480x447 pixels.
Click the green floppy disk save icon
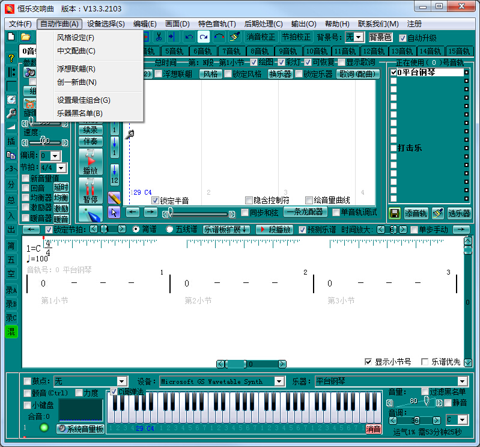394,213
